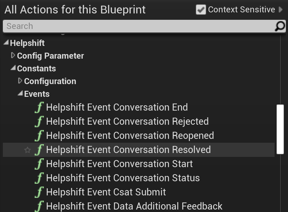Expand the Configuration subcategory

tap(20, 81)
